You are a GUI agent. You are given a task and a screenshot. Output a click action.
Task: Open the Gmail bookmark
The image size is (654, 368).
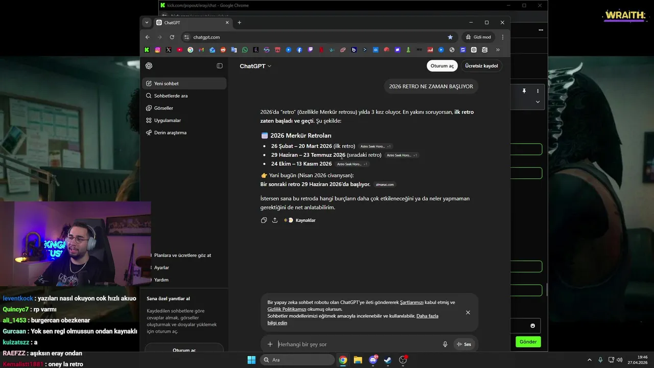coord(201,50)
